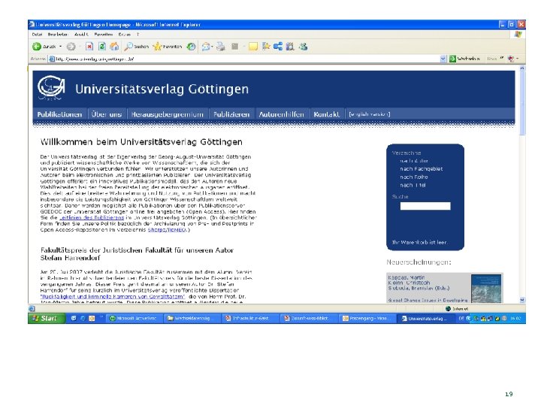541x406 pixels.
Task: Click the DE language indicator in tray
Action: coord(461,318)
